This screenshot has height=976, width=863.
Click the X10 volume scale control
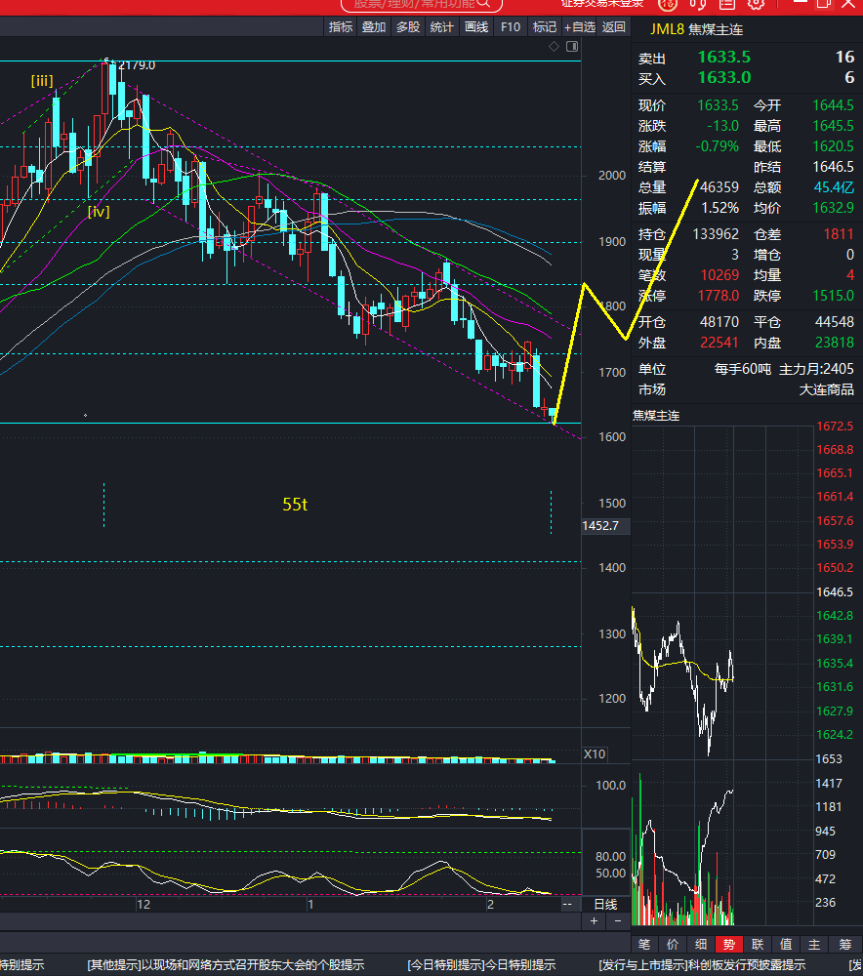pos(594,753)
